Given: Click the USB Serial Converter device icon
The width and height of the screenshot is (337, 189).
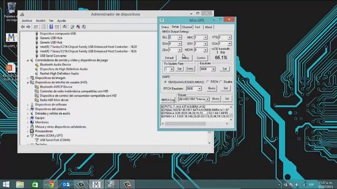Looking at the screenshot, I should click(37, 56).
